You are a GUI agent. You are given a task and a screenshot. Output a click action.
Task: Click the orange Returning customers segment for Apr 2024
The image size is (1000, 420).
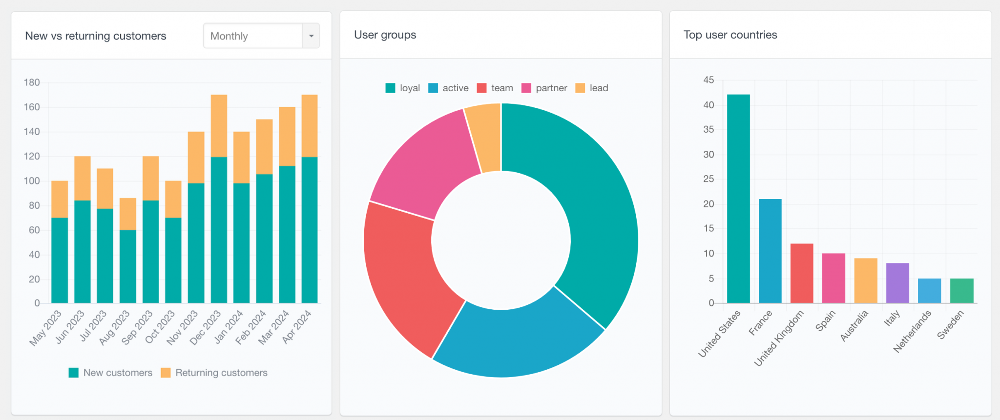click(310, 125)
